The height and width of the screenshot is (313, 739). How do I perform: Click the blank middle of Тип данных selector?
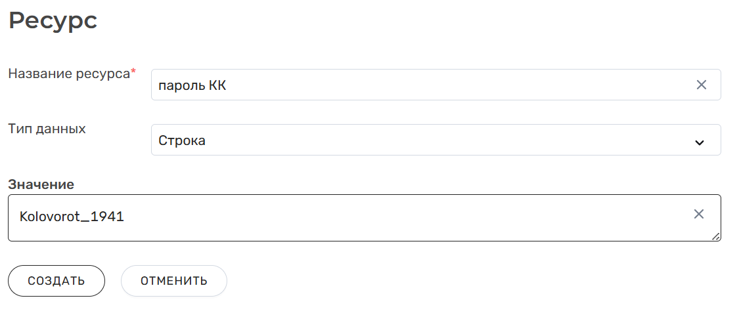click(x=448, y=140)
